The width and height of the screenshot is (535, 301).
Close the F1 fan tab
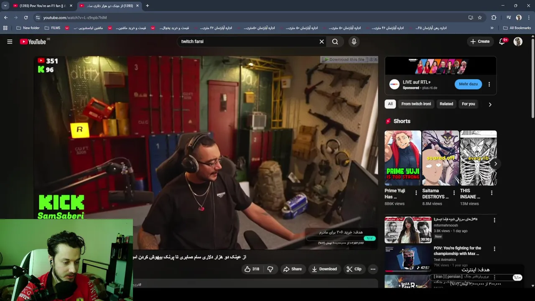click(71, 6)
